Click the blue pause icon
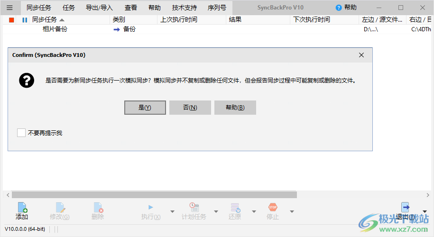 pyautogui.click(x=25, y=20)
